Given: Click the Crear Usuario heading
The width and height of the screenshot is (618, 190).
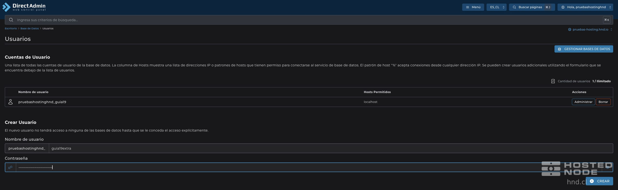Looking at the screenshot, I should click(20, 122).
